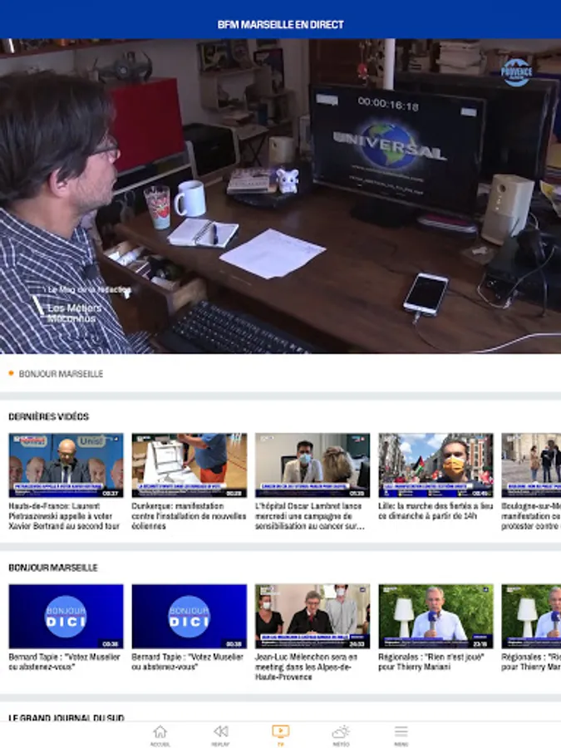Play the Oscar Lambret hospital video thumbnail

point(312,465)
